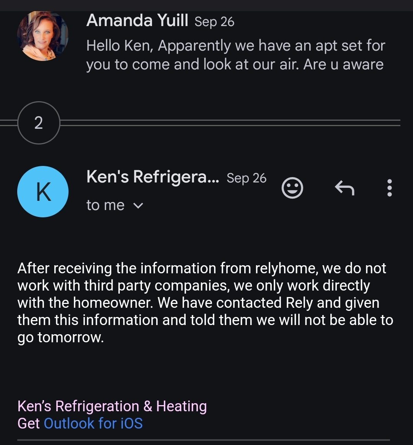
Task: Open the Outlook for iOS link
Action: (x=93, y=423)
